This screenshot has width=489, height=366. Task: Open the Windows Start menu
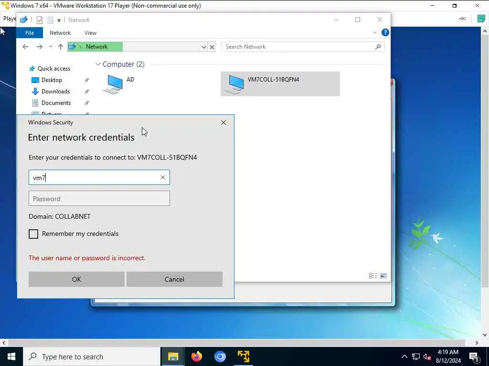(11, 356)
